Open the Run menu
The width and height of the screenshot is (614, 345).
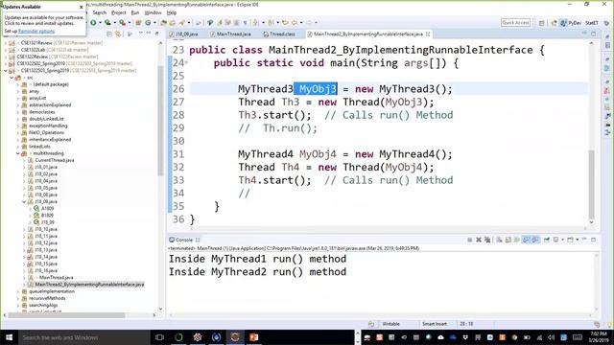click(135, 12)
